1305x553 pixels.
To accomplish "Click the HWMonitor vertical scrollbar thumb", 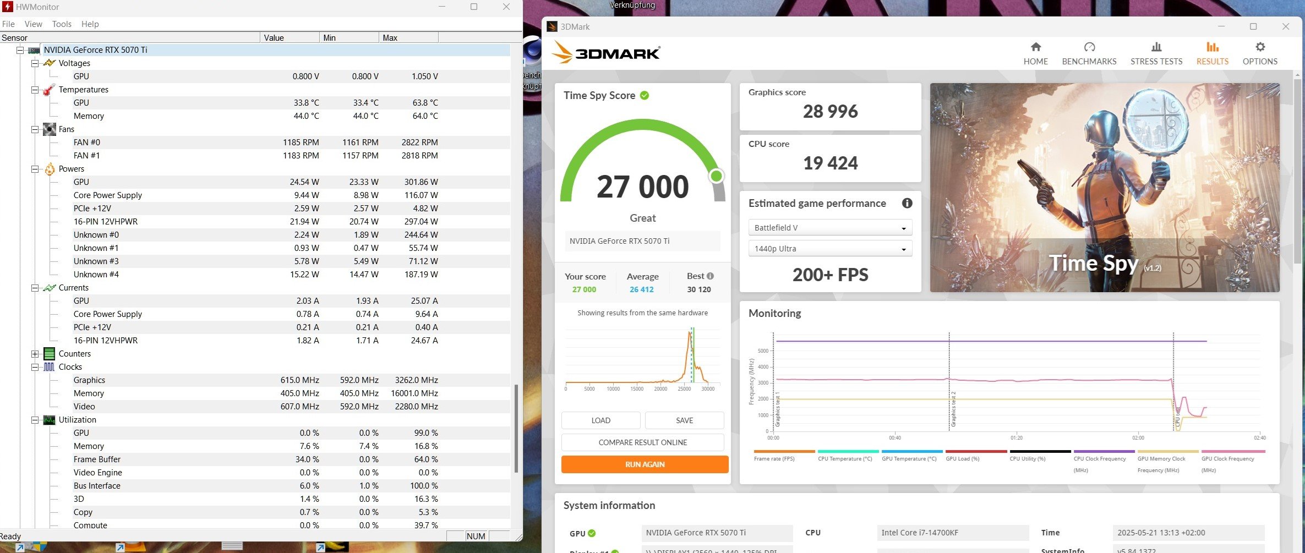I will coord(516,429).
